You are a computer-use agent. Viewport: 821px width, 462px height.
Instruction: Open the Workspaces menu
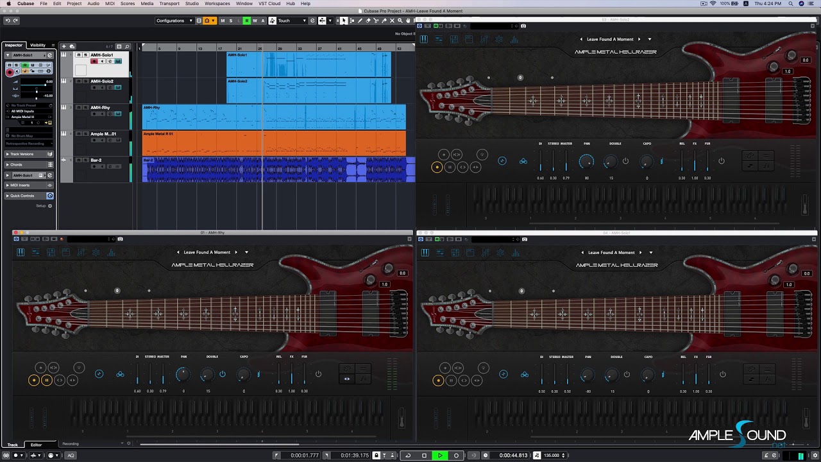click(x=217, y=3)
